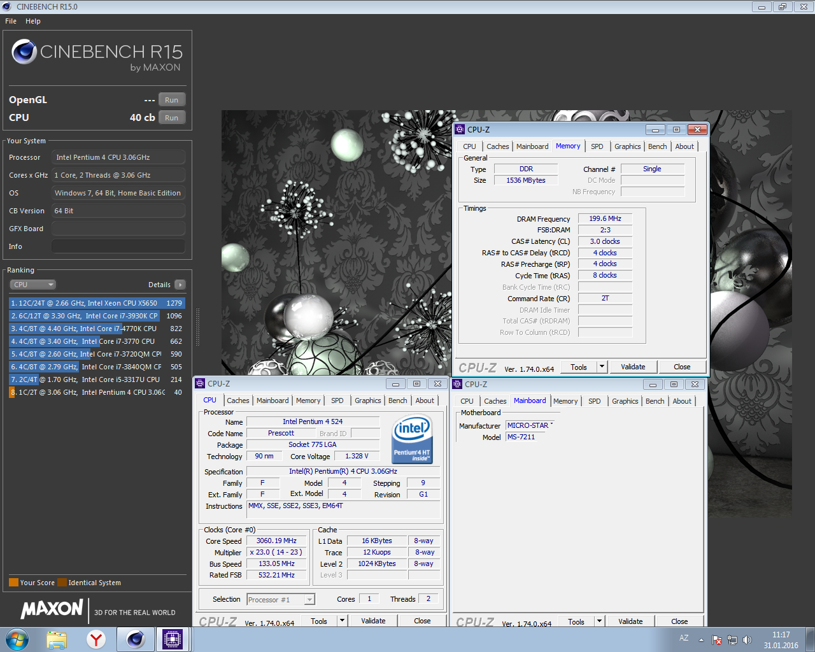Viewport: 815px width, 652px height.
Task: Select the Core i7-3930K ranking entry
Action: 97,316
